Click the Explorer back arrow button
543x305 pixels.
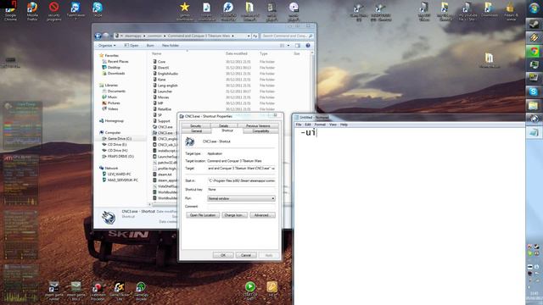[x=98, y=36]
